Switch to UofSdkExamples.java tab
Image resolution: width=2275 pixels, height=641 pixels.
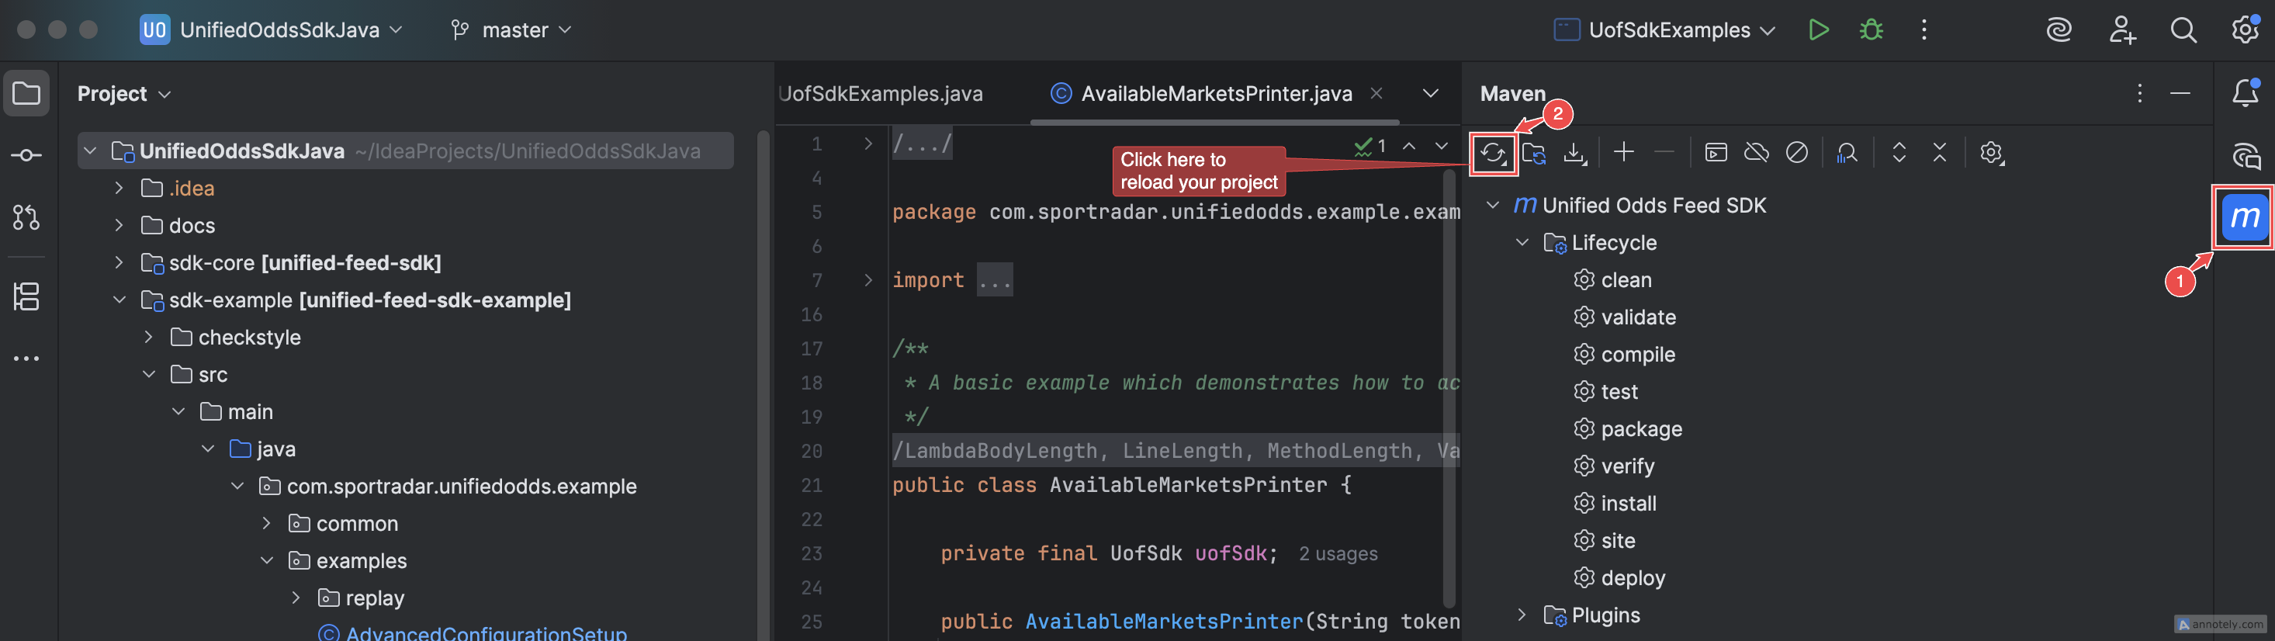click(881, 94)
